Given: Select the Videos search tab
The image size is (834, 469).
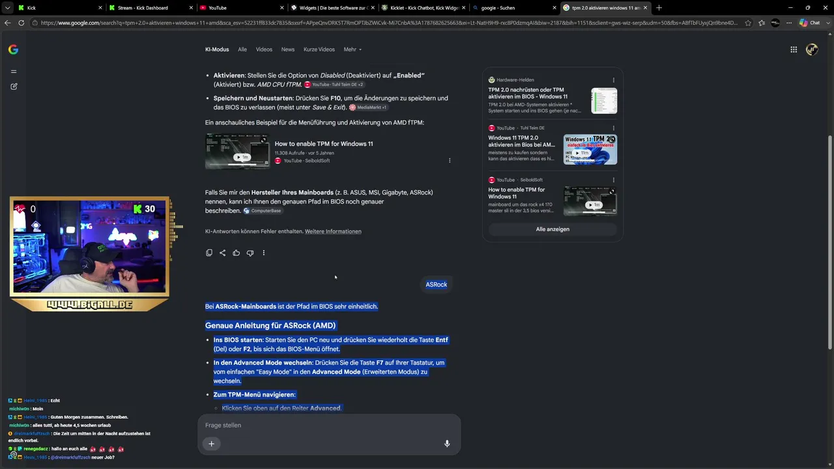Looking at the screenshot, I should point(264,50).
